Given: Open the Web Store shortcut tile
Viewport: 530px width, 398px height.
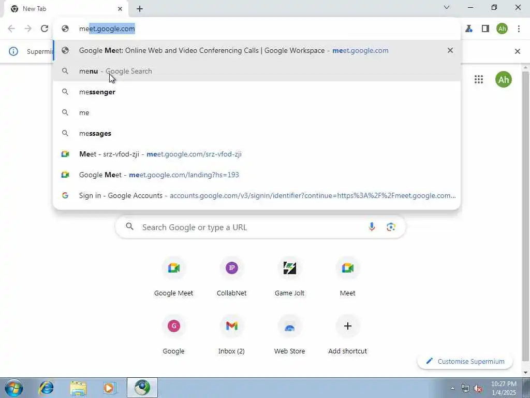Looking at the screenshot, I should [290, 335].
